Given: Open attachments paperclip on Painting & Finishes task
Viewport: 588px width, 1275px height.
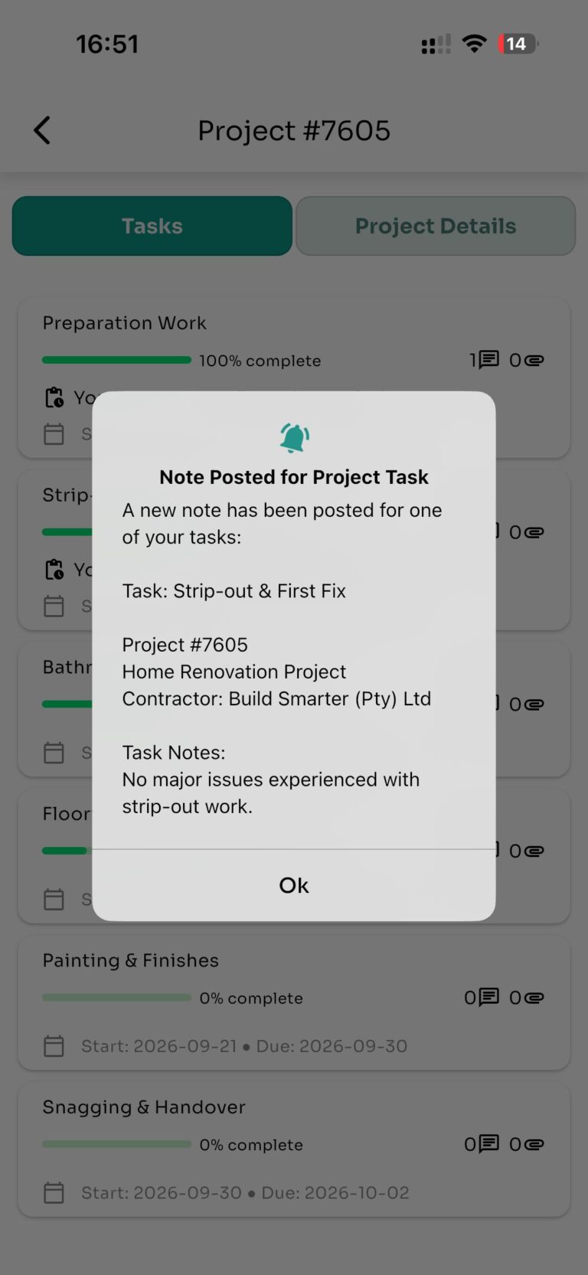Looking at the screenshot, I should point(534,998).
